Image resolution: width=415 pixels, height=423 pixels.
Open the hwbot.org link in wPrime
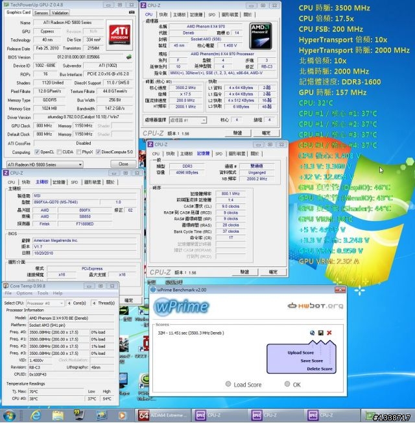[x=315, y=305]
